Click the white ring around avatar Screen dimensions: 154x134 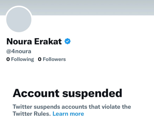(x=19, y=6)
